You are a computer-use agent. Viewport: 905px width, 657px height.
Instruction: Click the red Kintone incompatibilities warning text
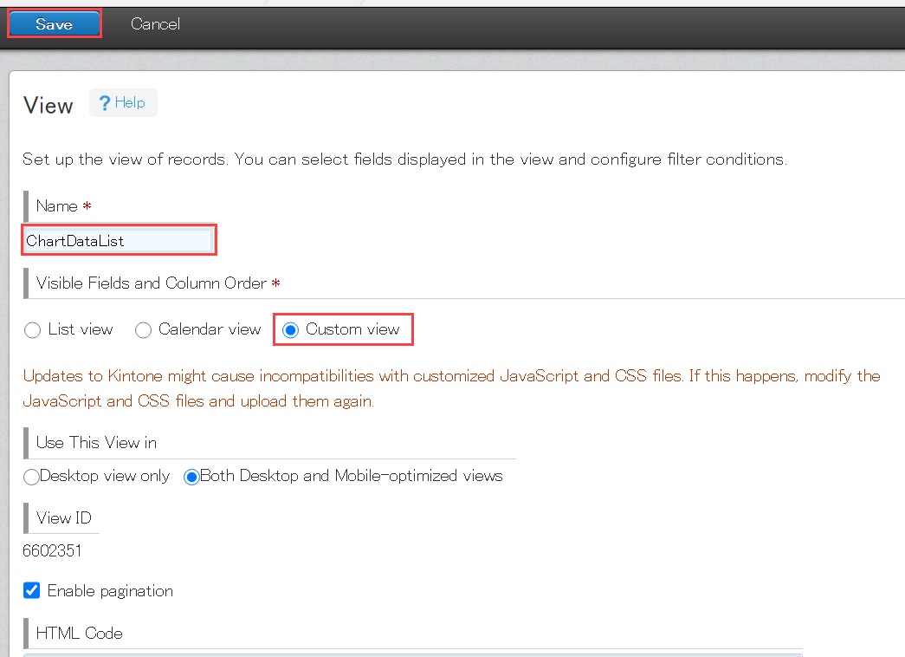coord(451,388)
